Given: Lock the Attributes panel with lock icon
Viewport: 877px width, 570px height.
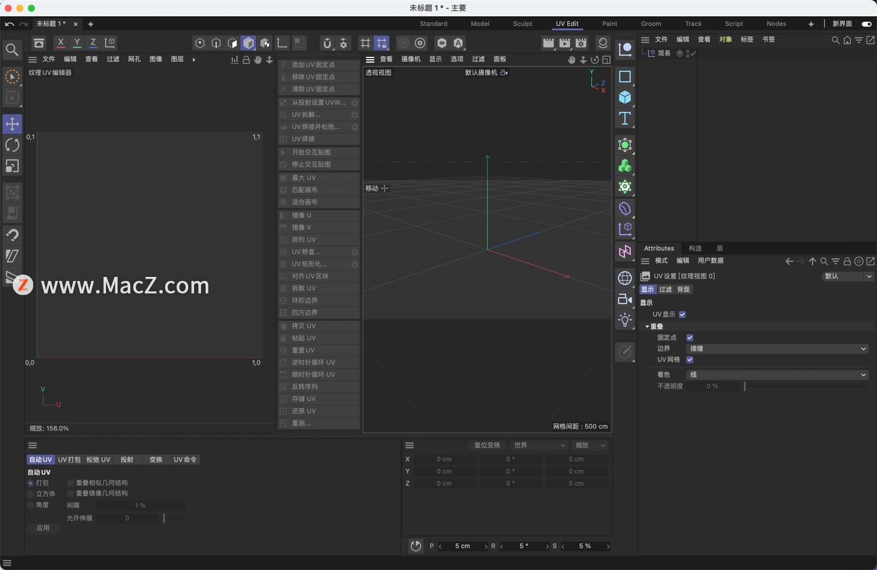Looking at the screenshot, I should click(847, 261).
